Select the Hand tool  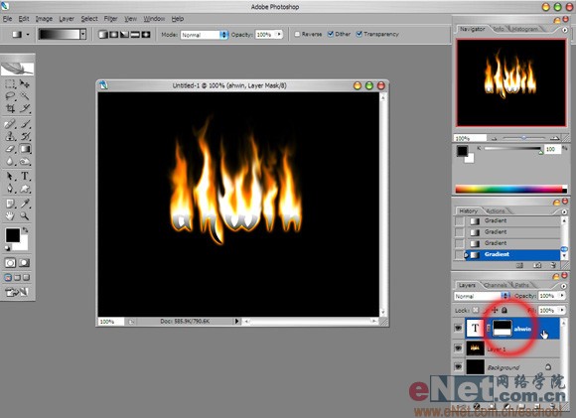tap(10, 216)
